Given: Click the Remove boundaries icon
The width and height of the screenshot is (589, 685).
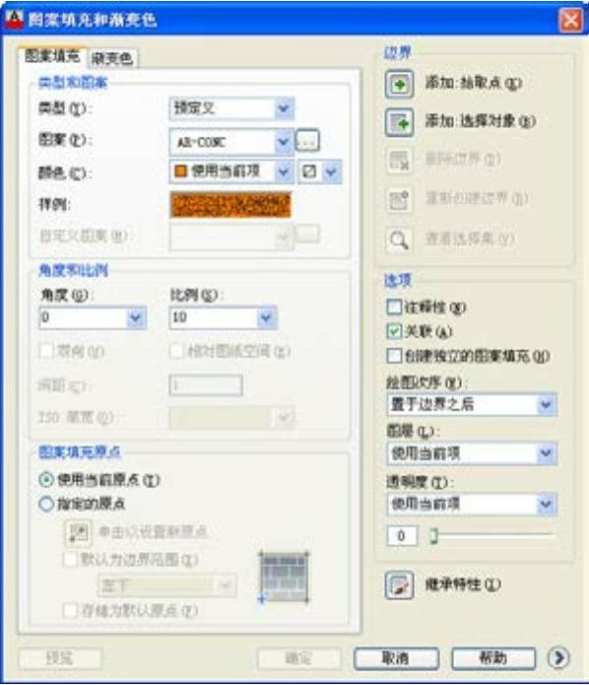Looking at the screenshot, I should click(399, 160).
